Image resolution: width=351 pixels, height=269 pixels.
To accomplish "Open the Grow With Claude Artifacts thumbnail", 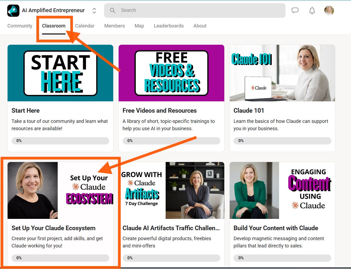I will [171, 190].
